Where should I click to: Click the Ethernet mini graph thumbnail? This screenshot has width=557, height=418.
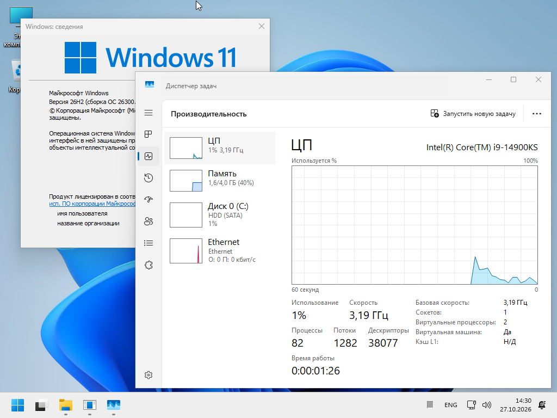click(186, 250)
